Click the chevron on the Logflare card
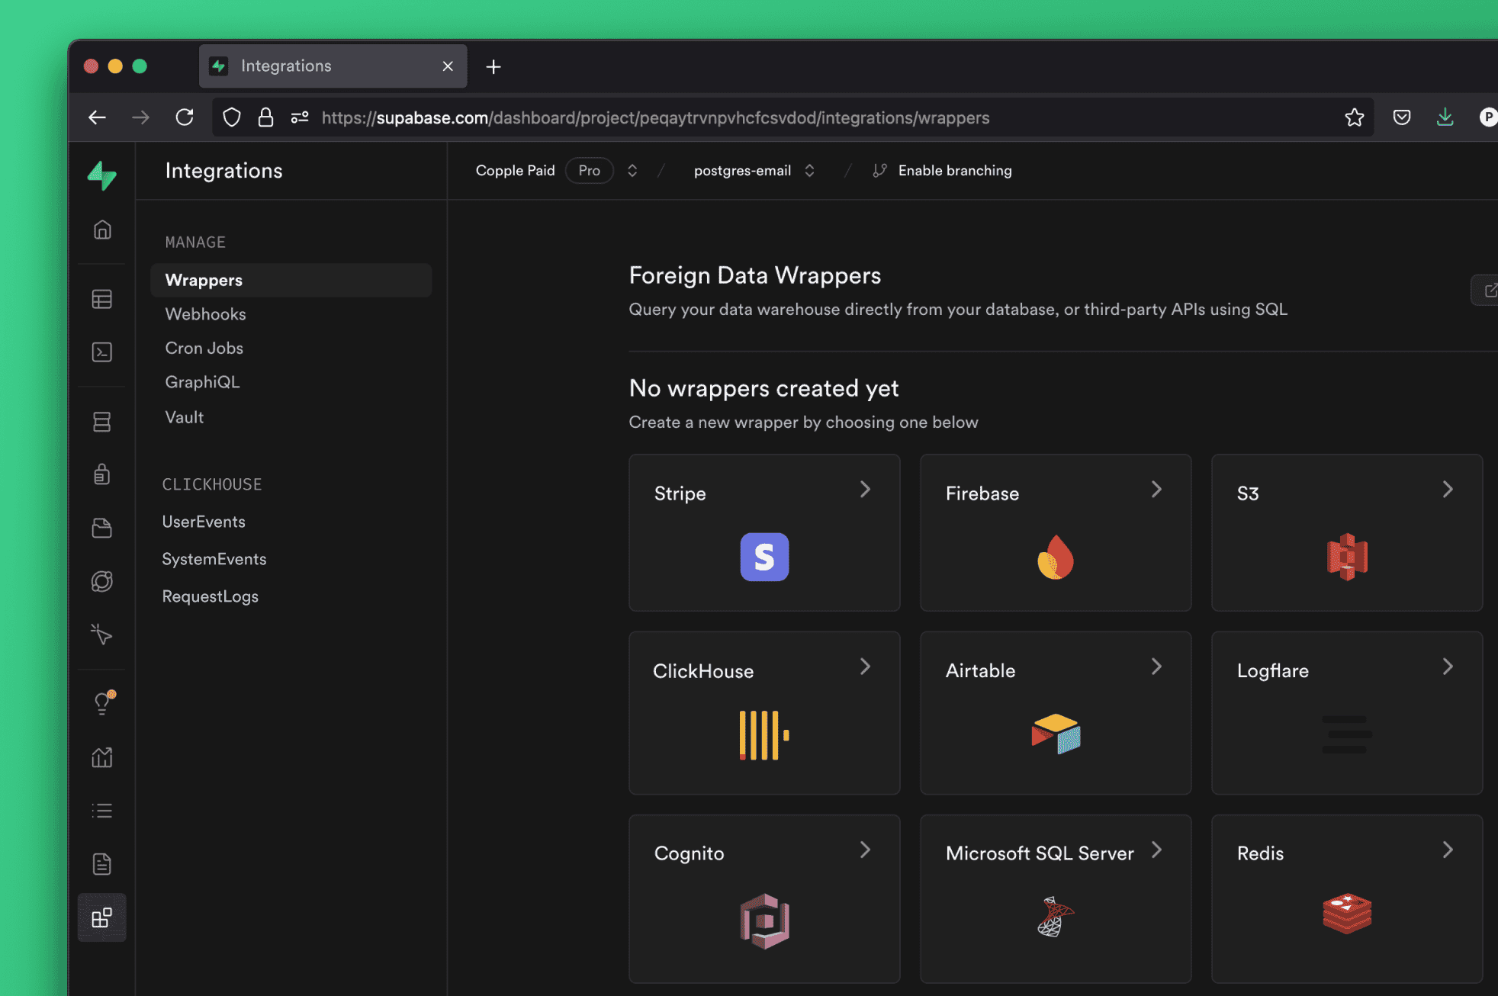 (x=1448, y=667)
